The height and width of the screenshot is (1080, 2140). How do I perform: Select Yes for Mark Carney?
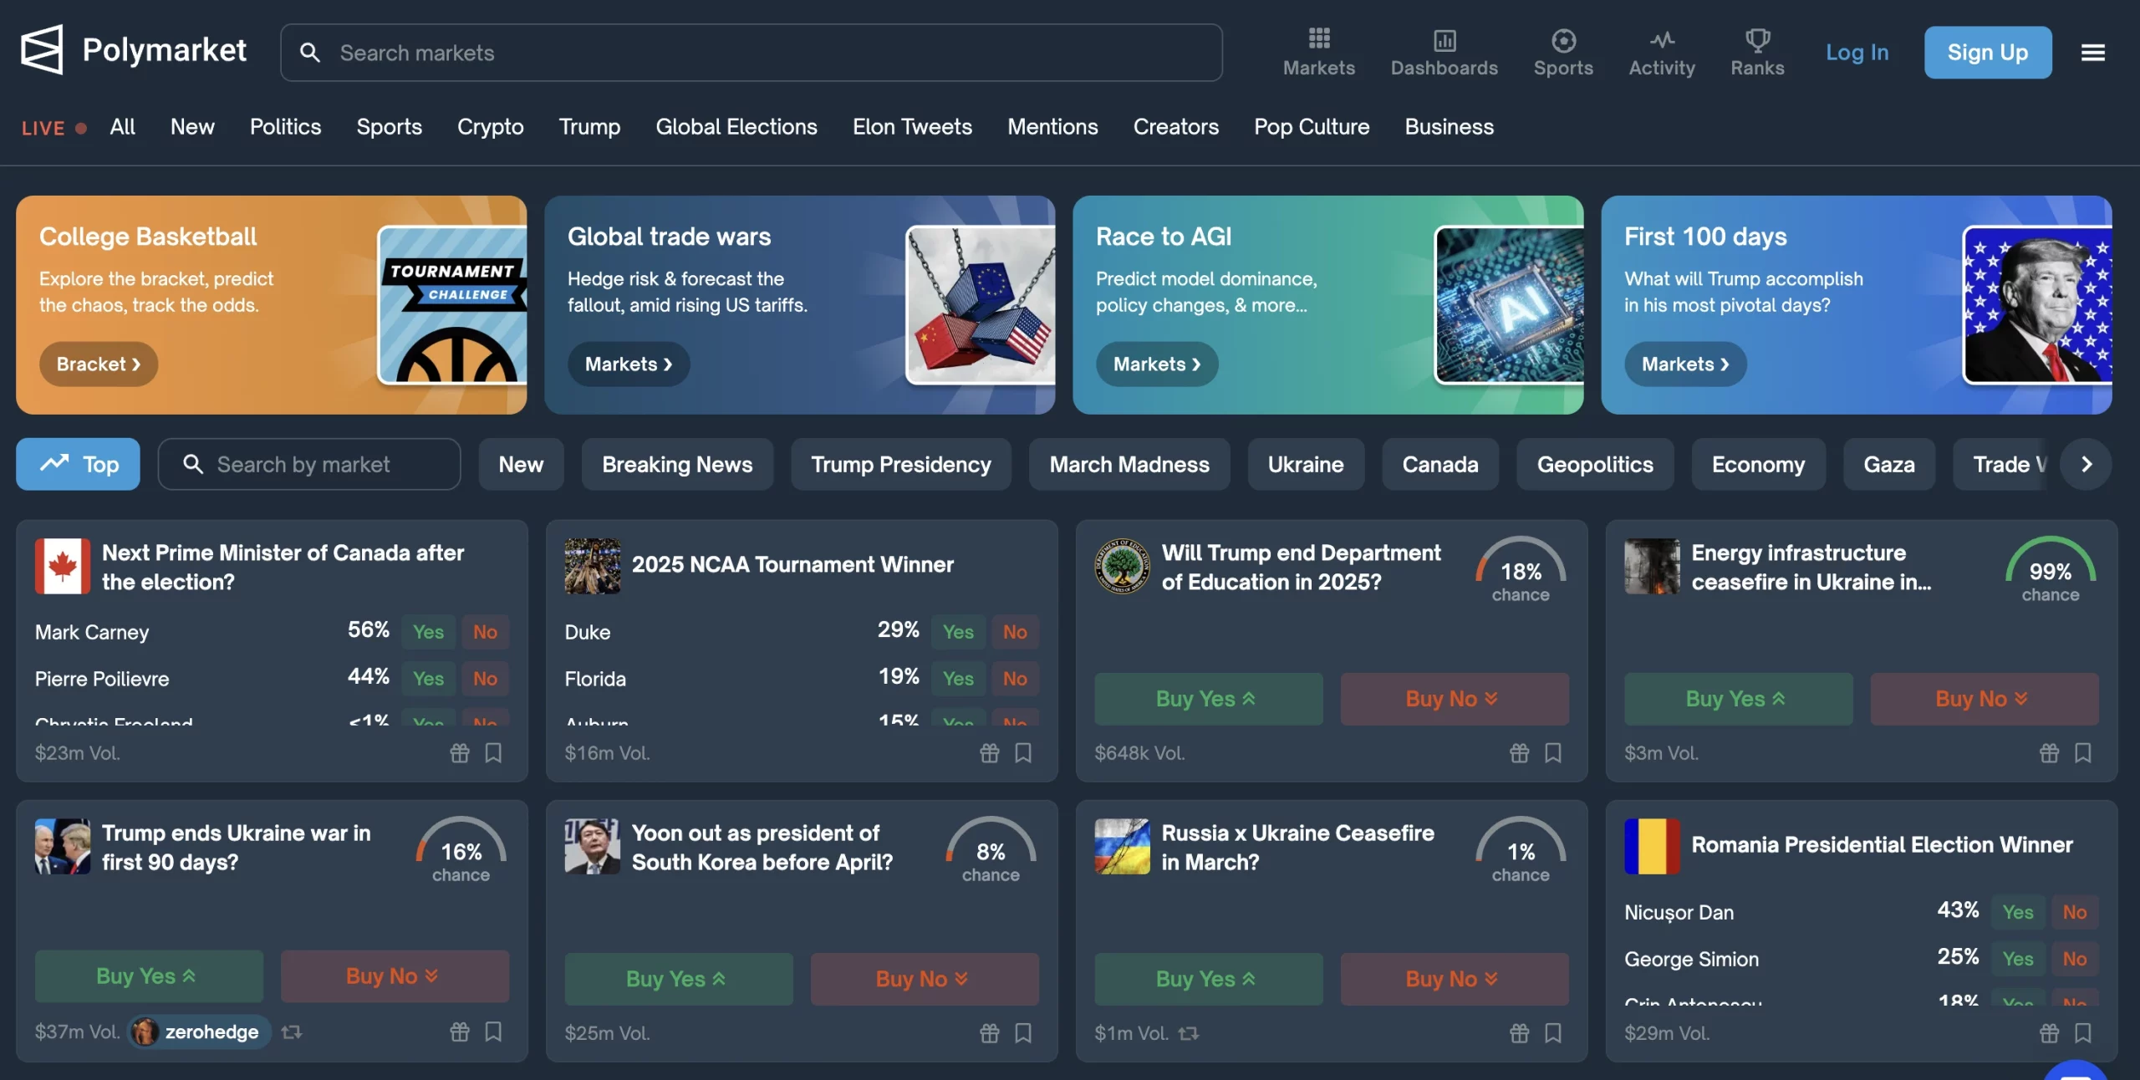pos(428,632)
